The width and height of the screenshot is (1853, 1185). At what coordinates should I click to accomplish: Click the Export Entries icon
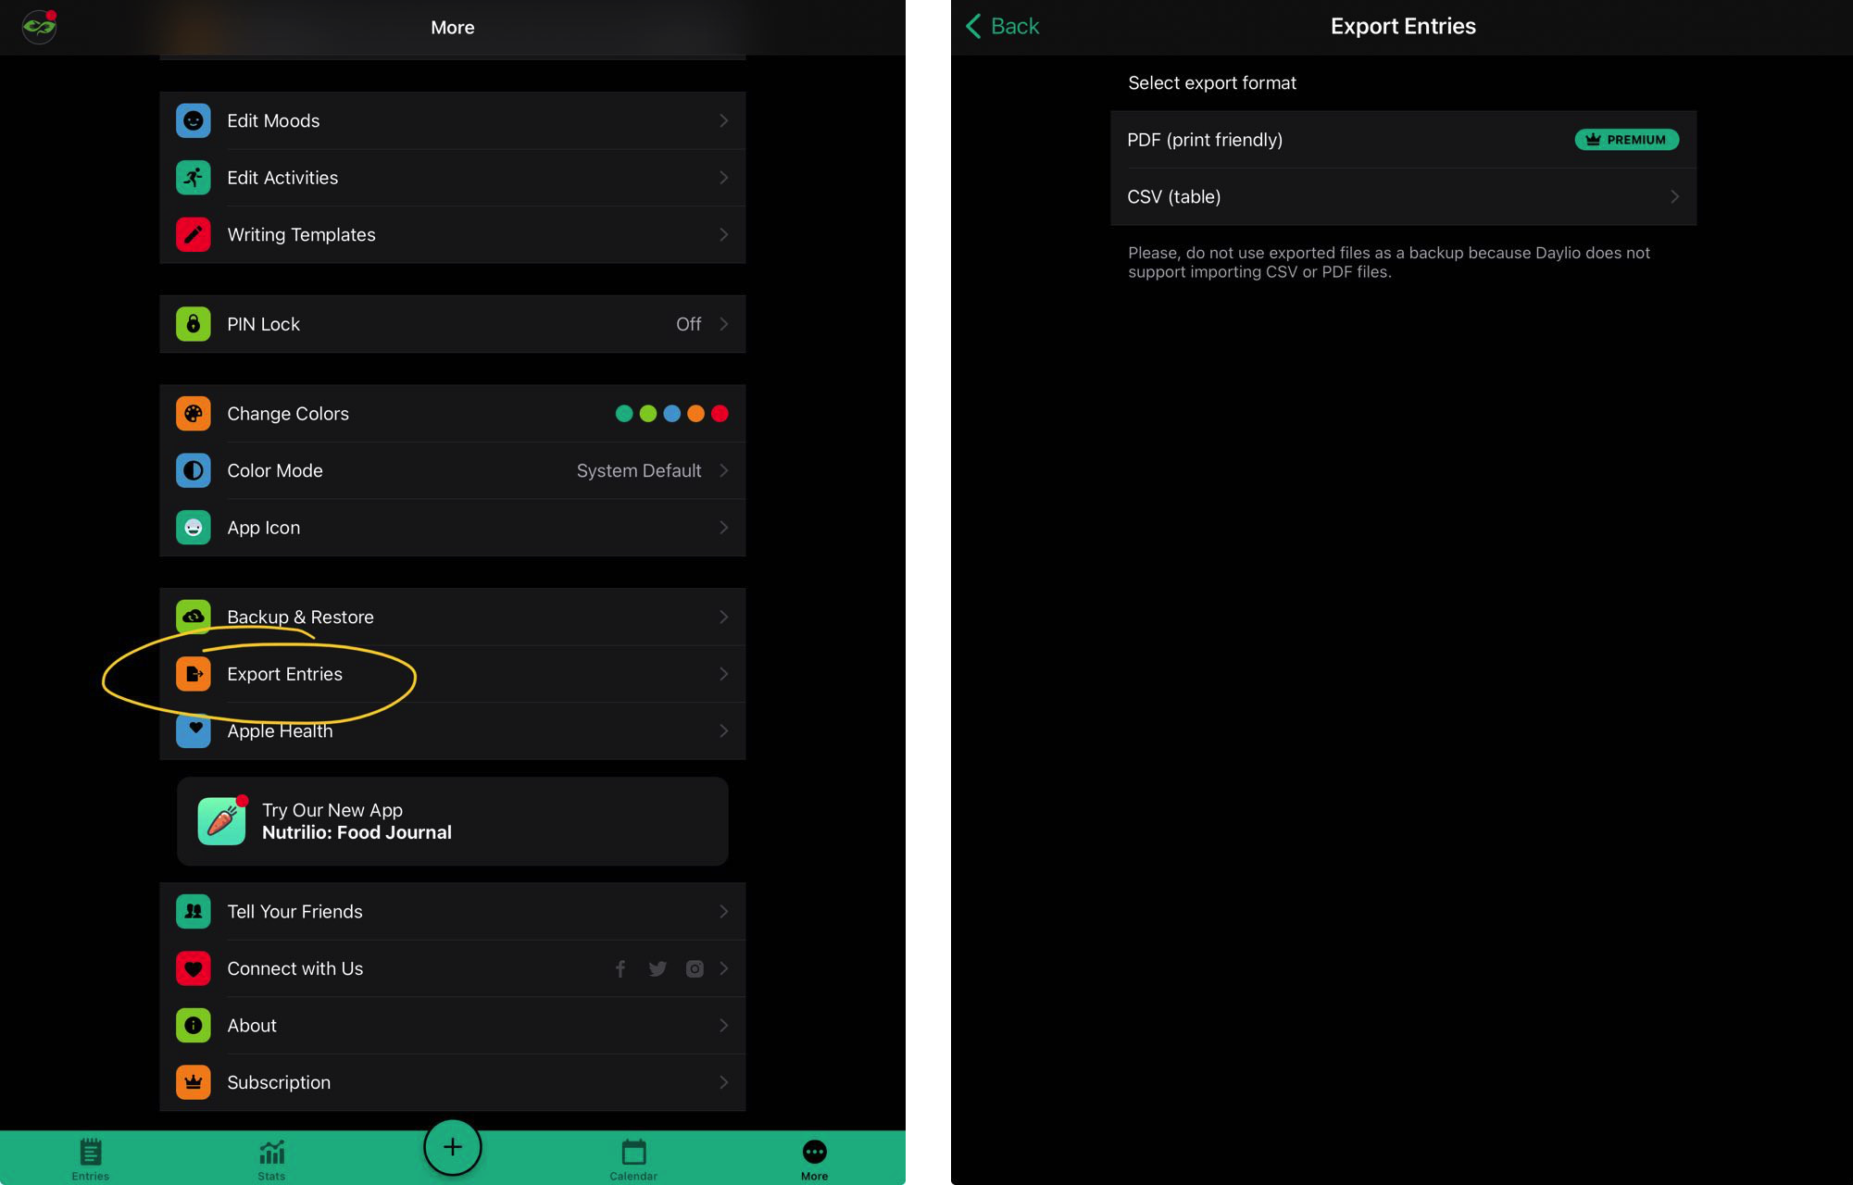click(x=194, y=673)
